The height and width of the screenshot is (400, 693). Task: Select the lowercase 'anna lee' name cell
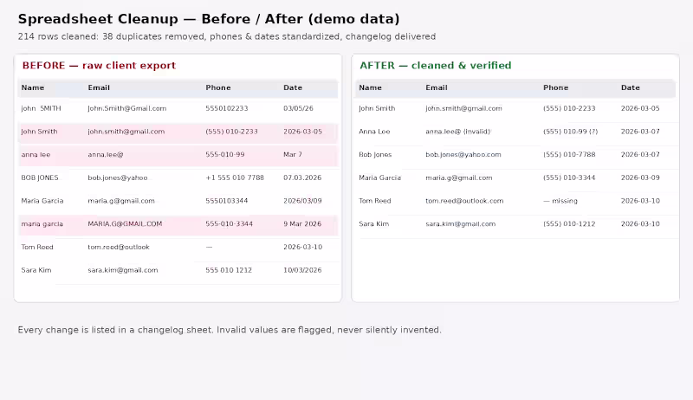tap(36, 154)
